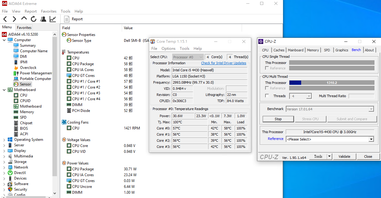Click the AIDA64 tree scrollbar down arrow

(x=55, y=193)
